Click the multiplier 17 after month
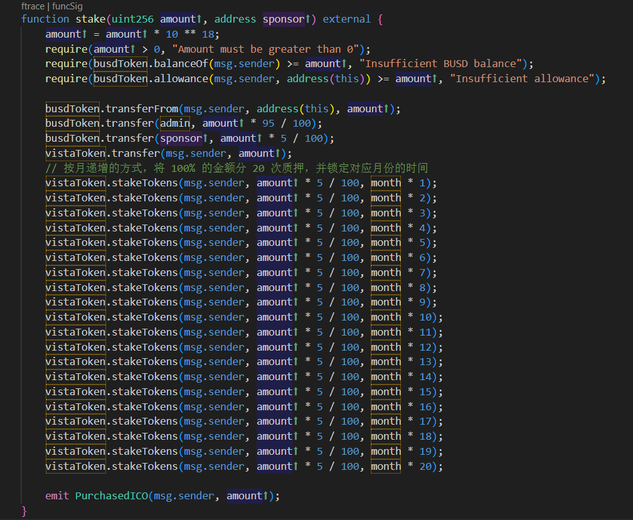The image size is (633, 520). pyautogui.click(x=425, y=421)
